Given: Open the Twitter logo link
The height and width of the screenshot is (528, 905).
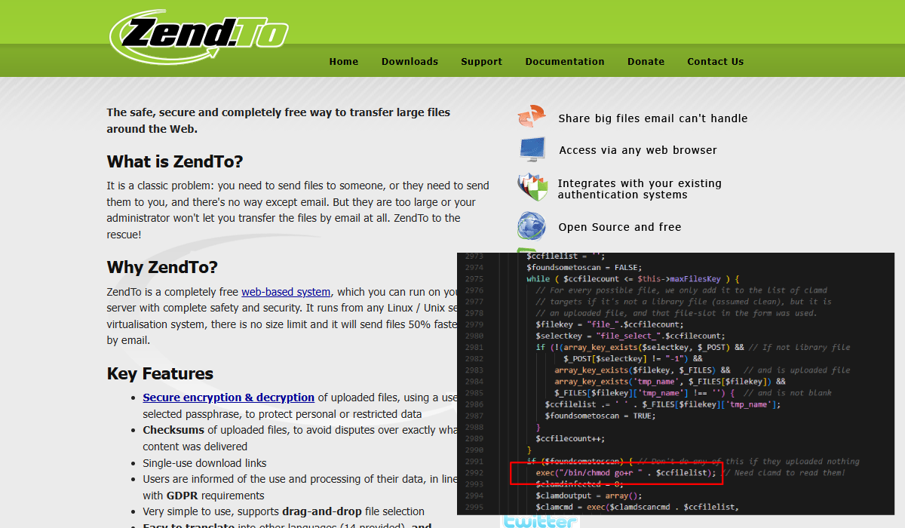Looking at the screenshot, I should click(530, 520).
